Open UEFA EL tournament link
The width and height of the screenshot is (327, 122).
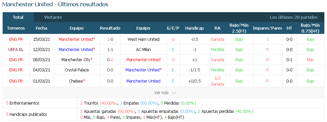point(16,50)
